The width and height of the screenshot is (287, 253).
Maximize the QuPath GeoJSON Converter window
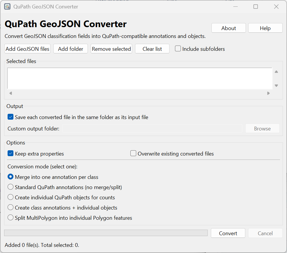pyautogui.click(x=256, y=7)
